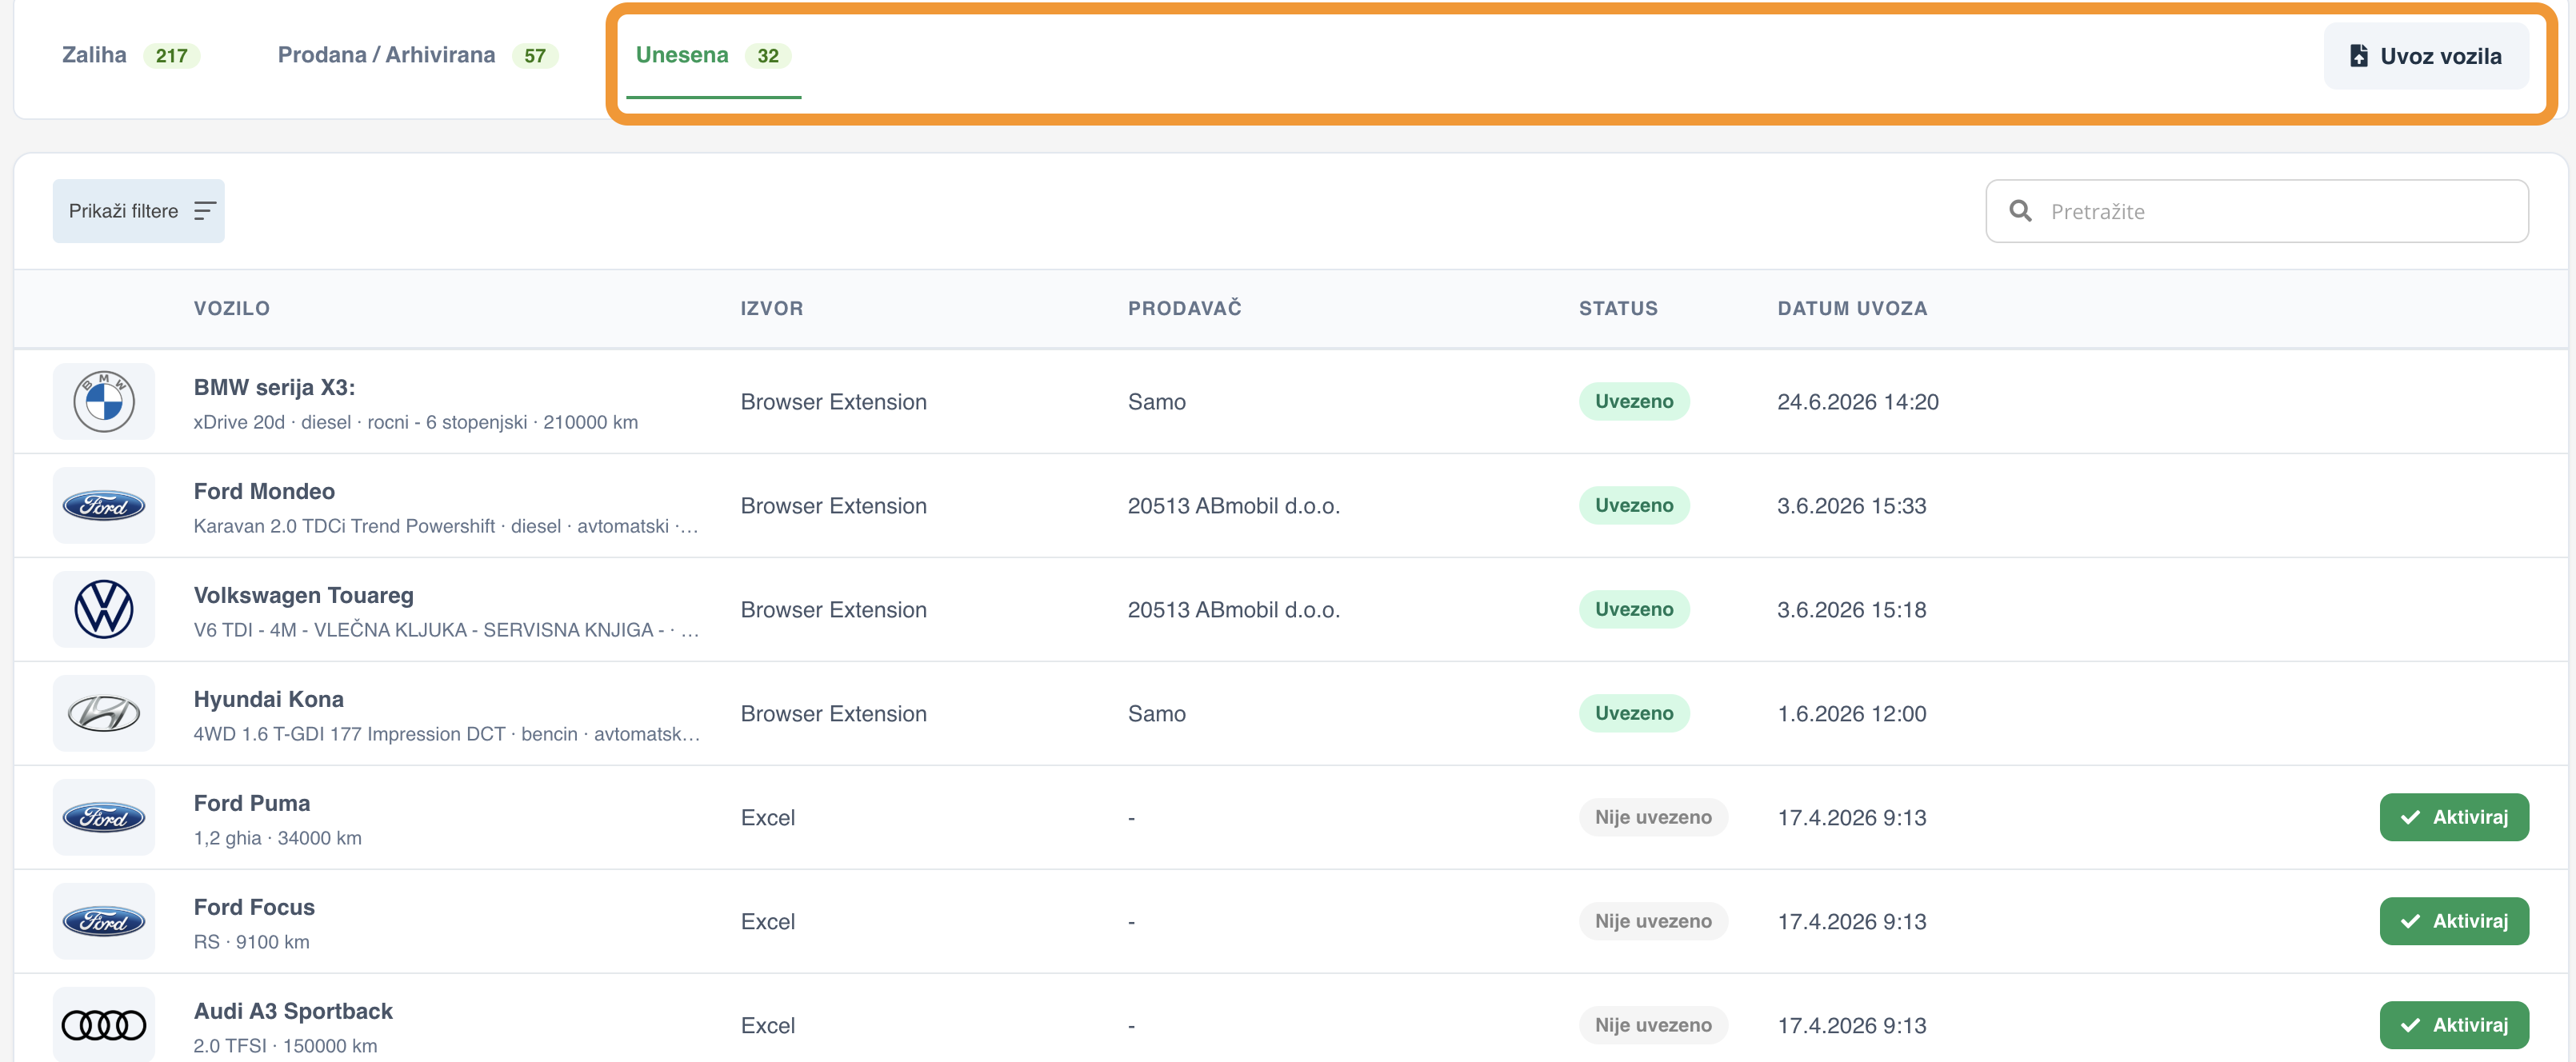Click Nije uvezeno badge for Ford Focus
Screen dimensions: 2576x1062
(1653, 922)
